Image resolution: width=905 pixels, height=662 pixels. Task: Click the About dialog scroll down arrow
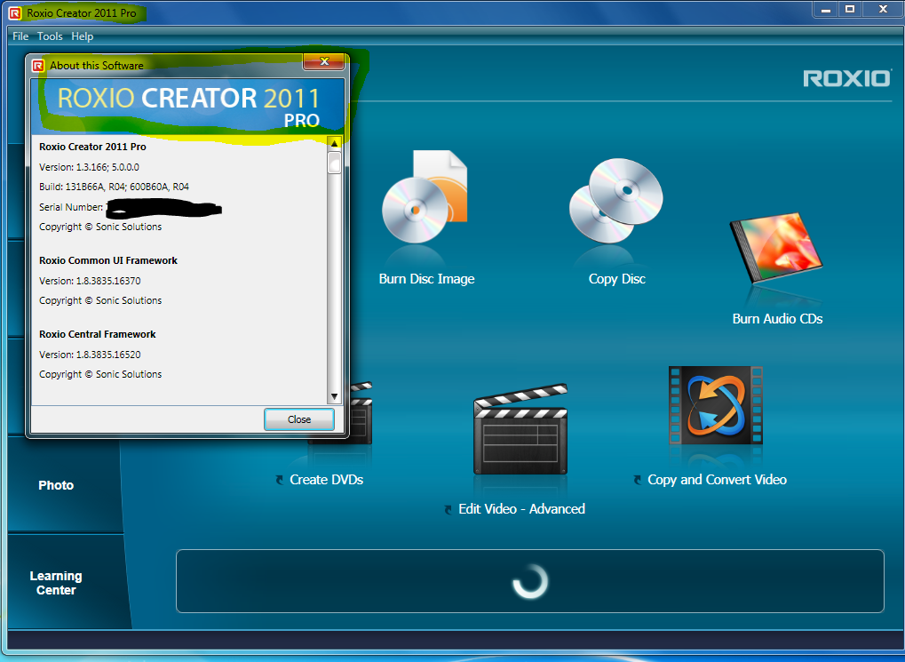(x=334, y=397)
